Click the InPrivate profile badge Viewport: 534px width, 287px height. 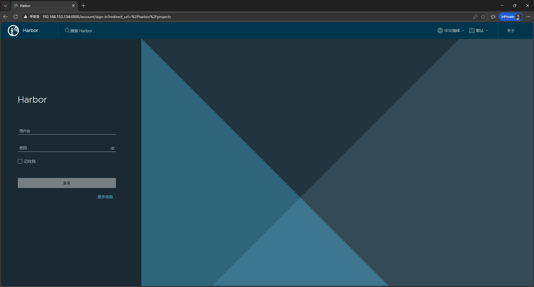pos(511,17)
